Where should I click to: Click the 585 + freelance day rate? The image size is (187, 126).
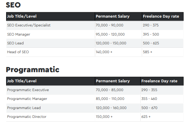point(148,52)
